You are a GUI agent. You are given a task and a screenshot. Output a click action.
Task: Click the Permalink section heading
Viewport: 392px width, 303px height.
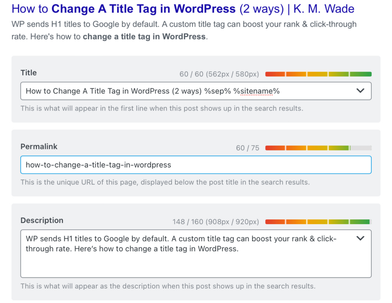click(39, 146)
